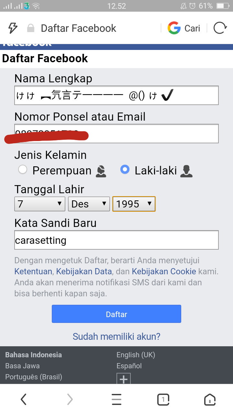Viewport: 233px width, 415px height.
Task: Open the month dropdown showing Des
Action: pos(89,204)
